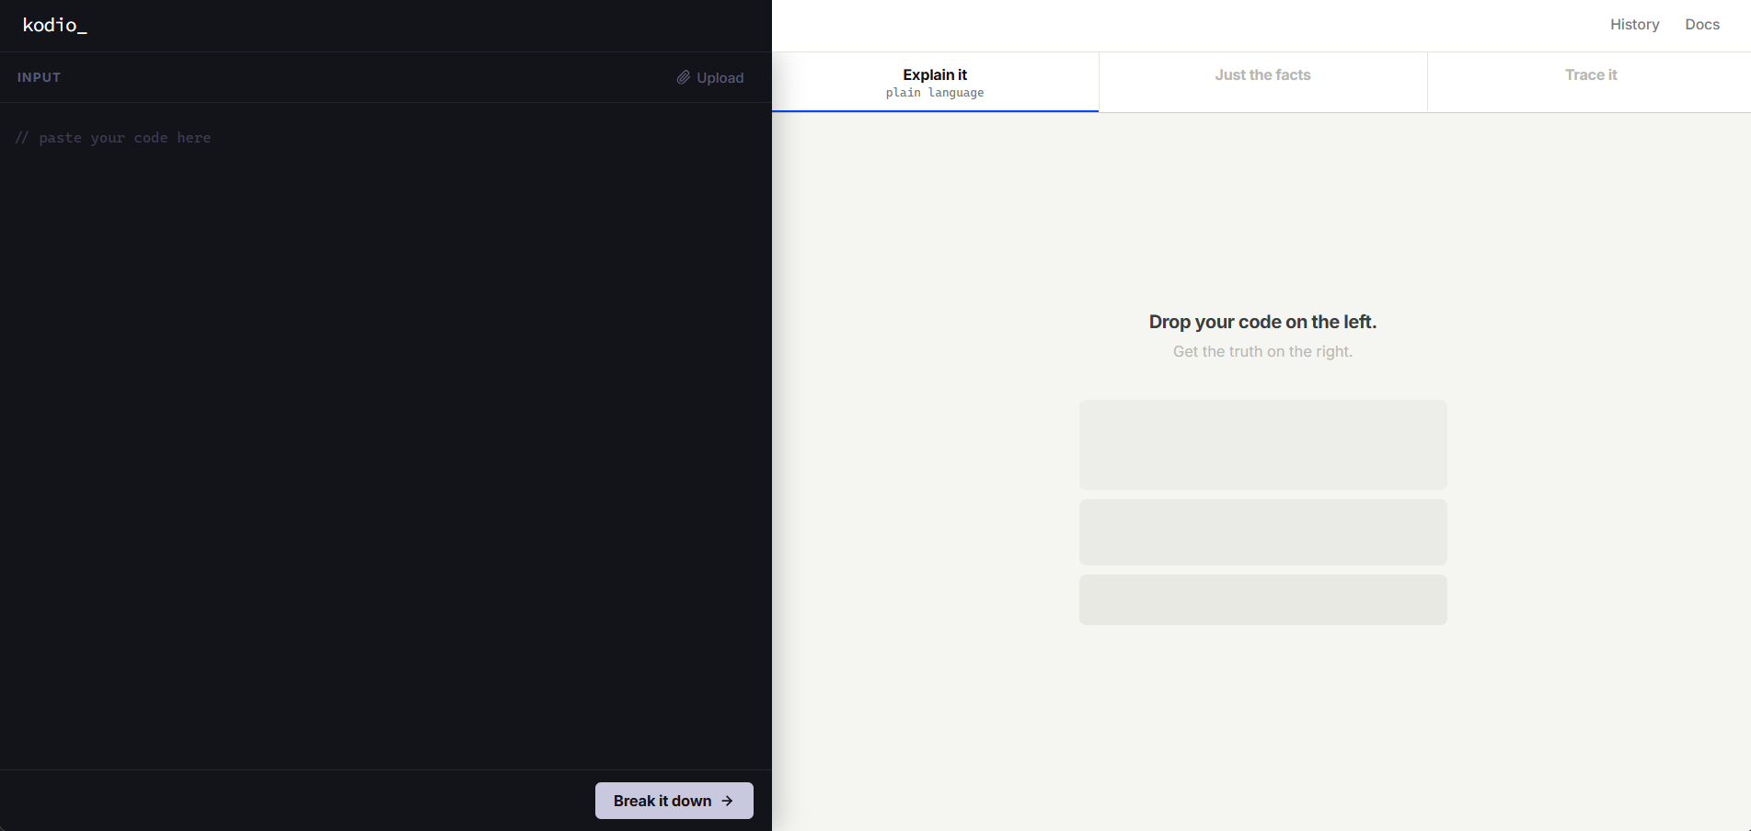
Task: Click the 'Get the truth on the right' text
Action: pos(1262,351)
